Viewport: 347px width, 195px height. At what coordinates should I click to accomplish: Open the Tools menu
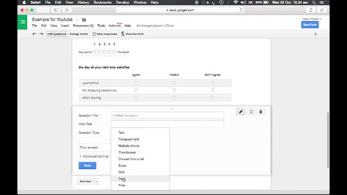pos(101,25)
